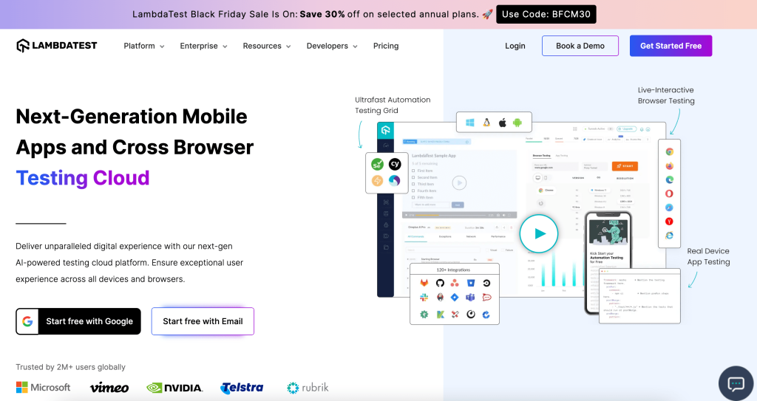Image resolution: width=757 pixels, height=401 pixels.
Task: Open the Resources navigation item
Action: (x=262, y=46)
